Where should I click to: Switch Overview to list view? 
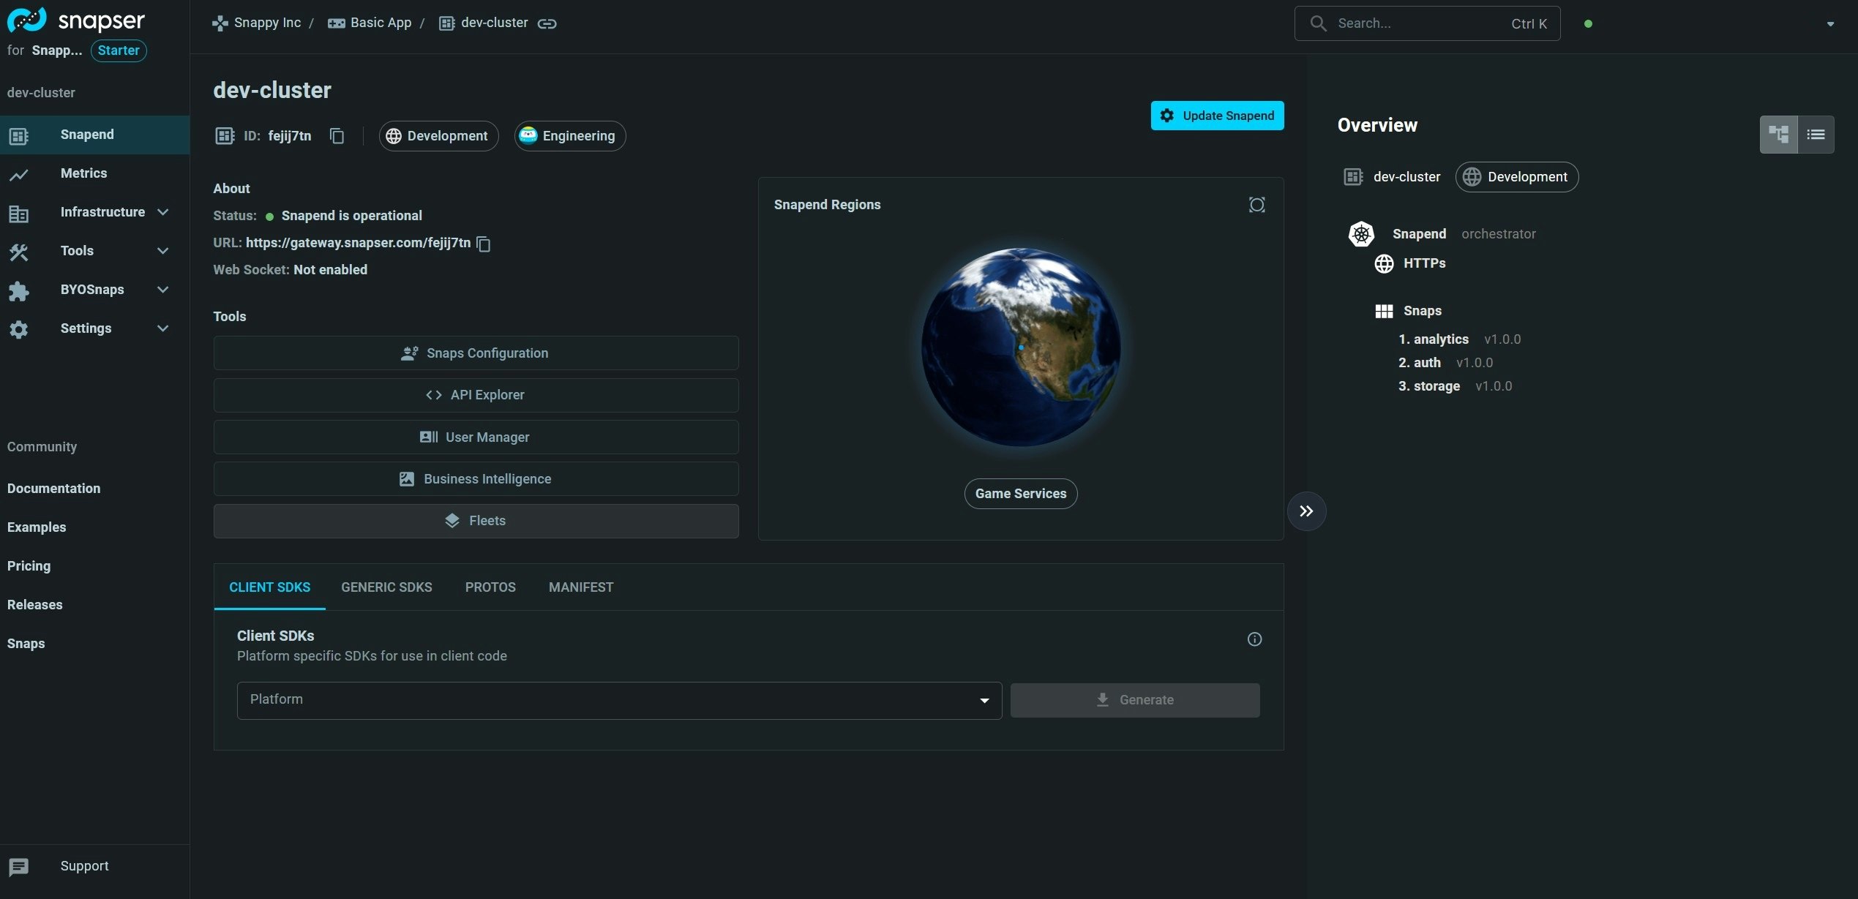coord(1816,134)
